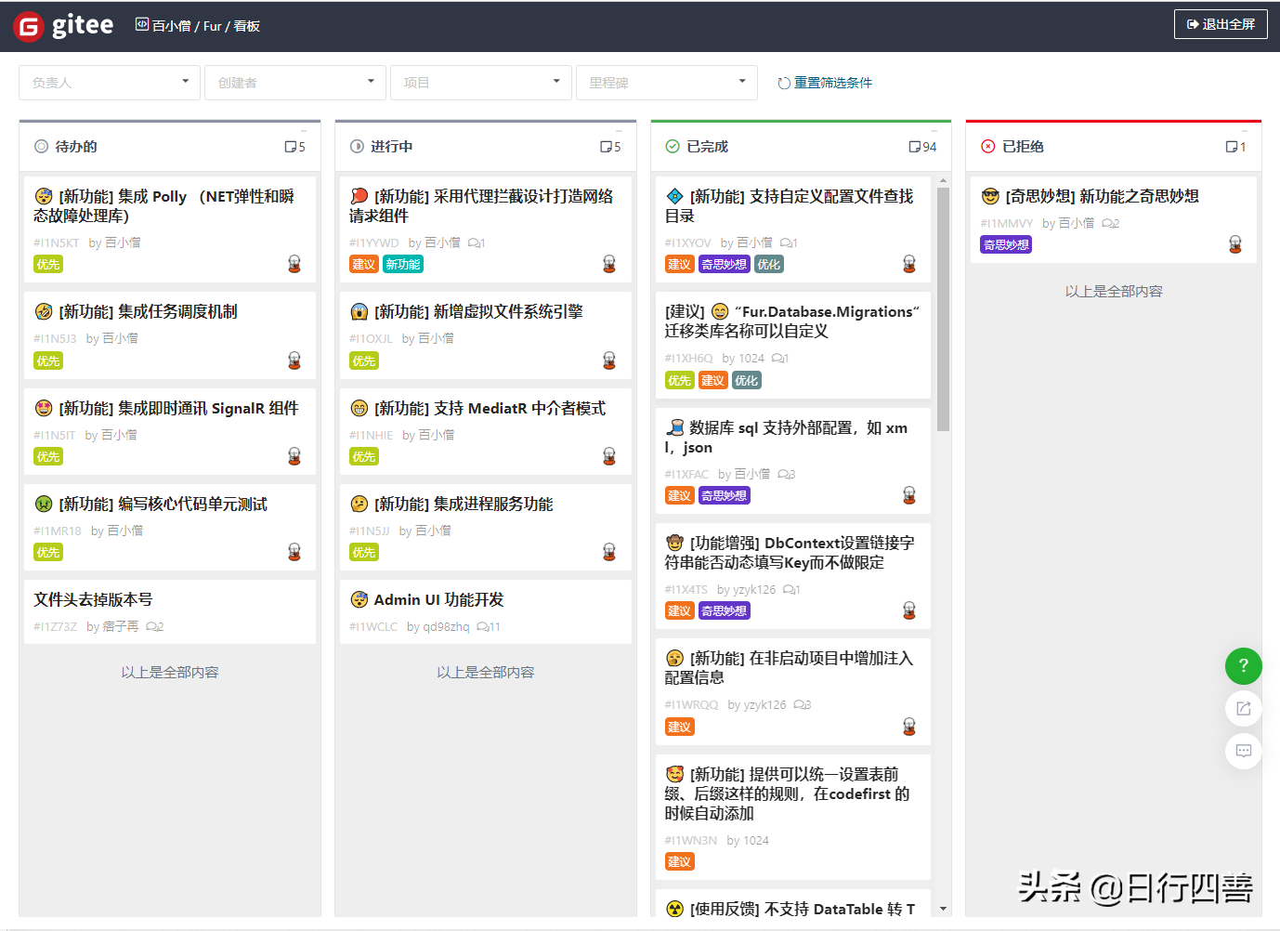Click assignee avatar on 集成任务调度机制 card
The image size is (1280, 931).
294,361
